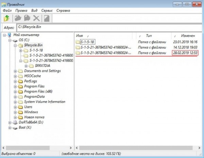204x158 pixels.
Task: Click the tree pane horizontal scrollbar thumb
Action: coord(28,148)
